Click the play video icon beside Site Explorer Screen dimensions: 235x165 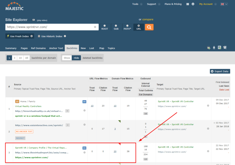pyautogui.click(x=34, y=20)
